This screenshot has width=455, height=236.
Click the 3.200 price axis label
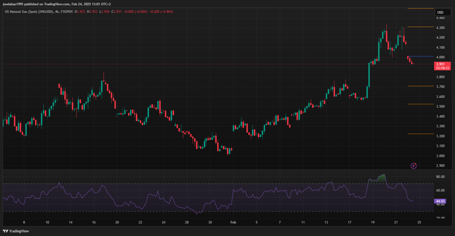click(440, 136)
